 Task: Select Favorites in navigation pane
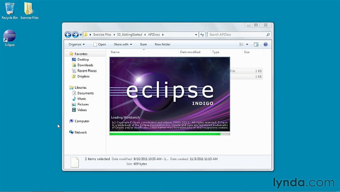[81, 54]
